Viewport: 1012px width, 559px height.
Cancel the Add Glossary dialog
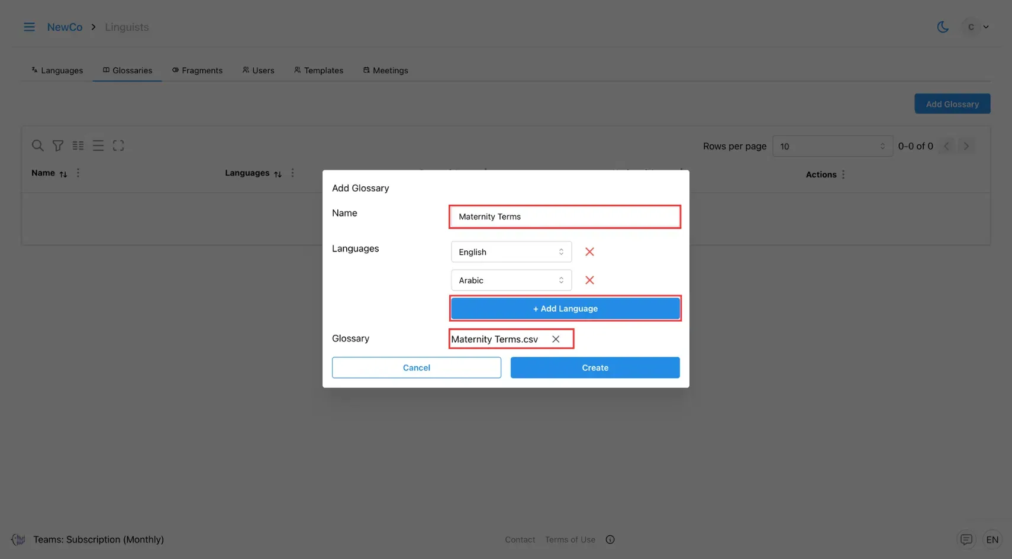(417, 368)
